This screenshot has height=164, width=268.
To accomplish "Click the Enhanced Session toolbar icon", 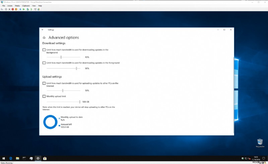I will (x=35, y=9).
